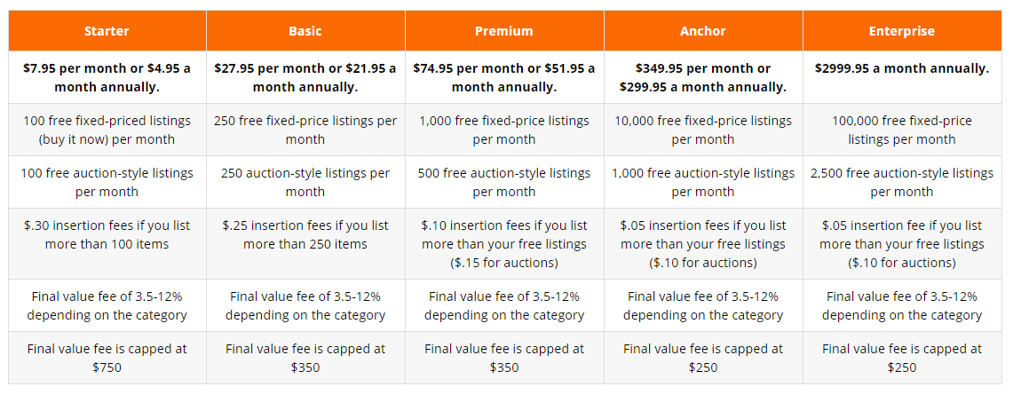The width and height of the screenshot is (1013, 395).
Task: Click the 100 free fixed-priced listings cell
Action: 107,130
